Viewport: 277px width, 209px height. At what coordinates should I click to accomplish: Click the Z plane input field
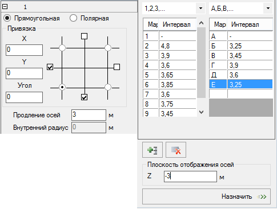pos(190,177)
